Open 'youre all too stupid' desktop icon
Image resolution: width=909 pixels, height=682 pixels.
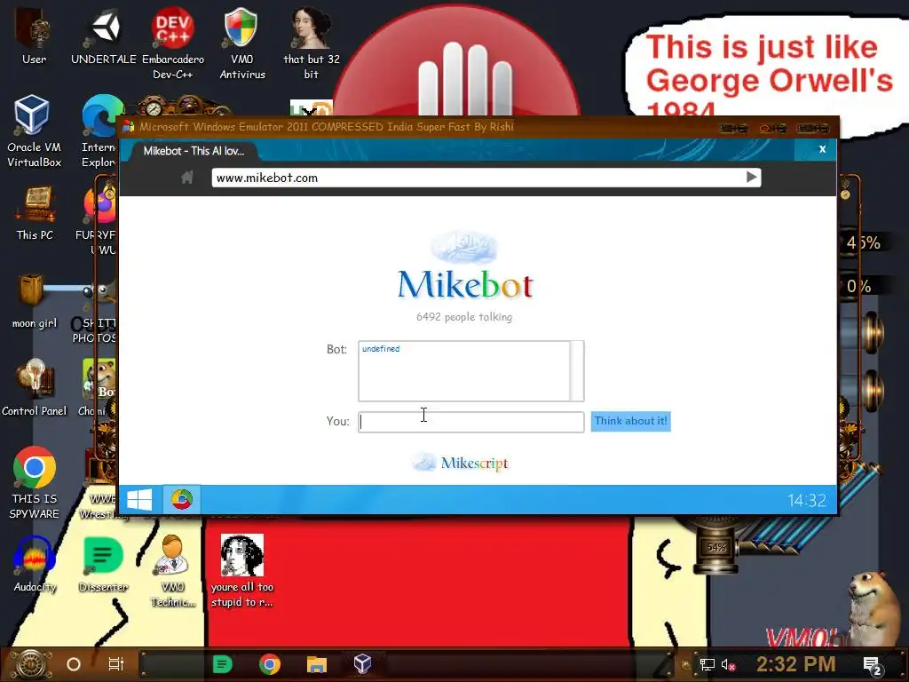[241, 571]
